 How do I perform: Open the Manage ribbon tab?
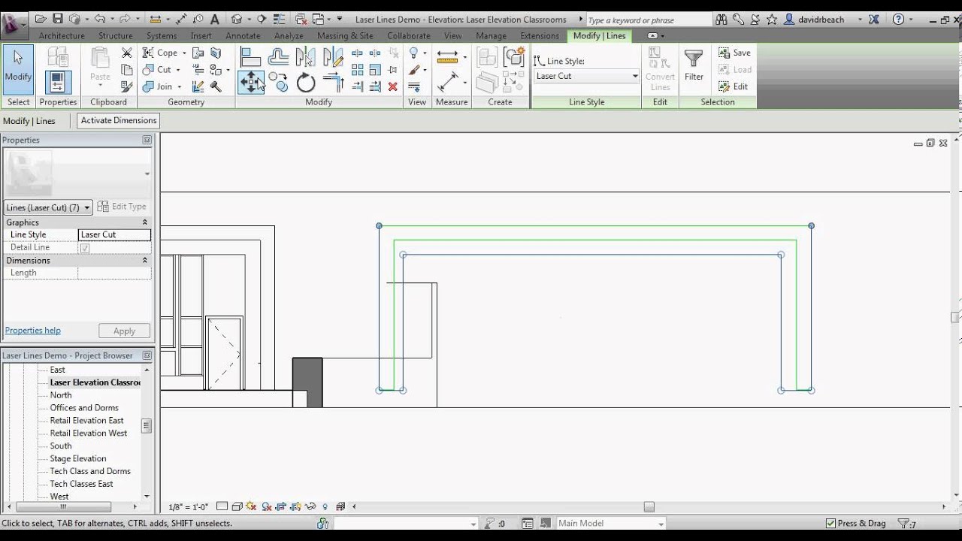(491, 35)
